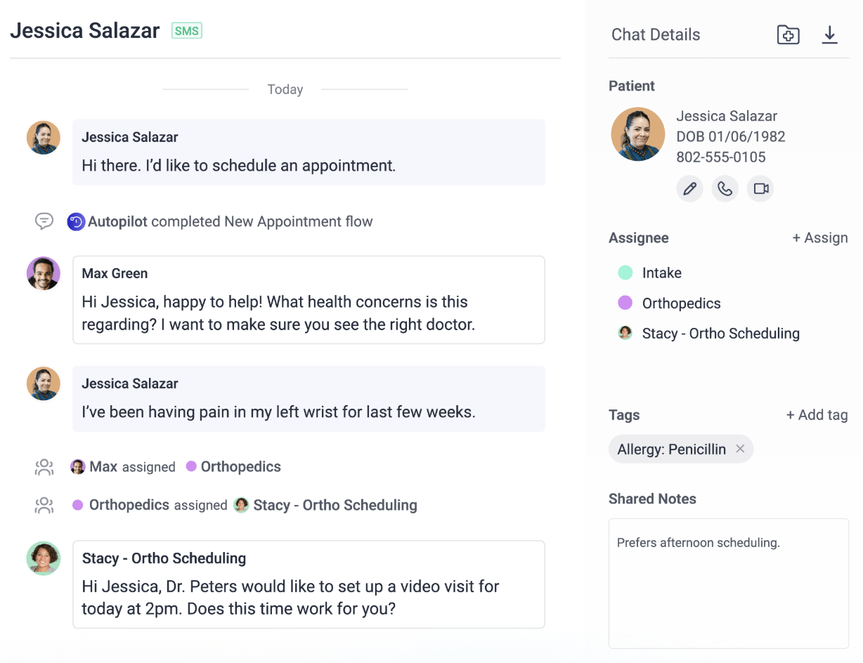Start a video call with patient
Screen dimensions: 863x663
tap(760, 188)
